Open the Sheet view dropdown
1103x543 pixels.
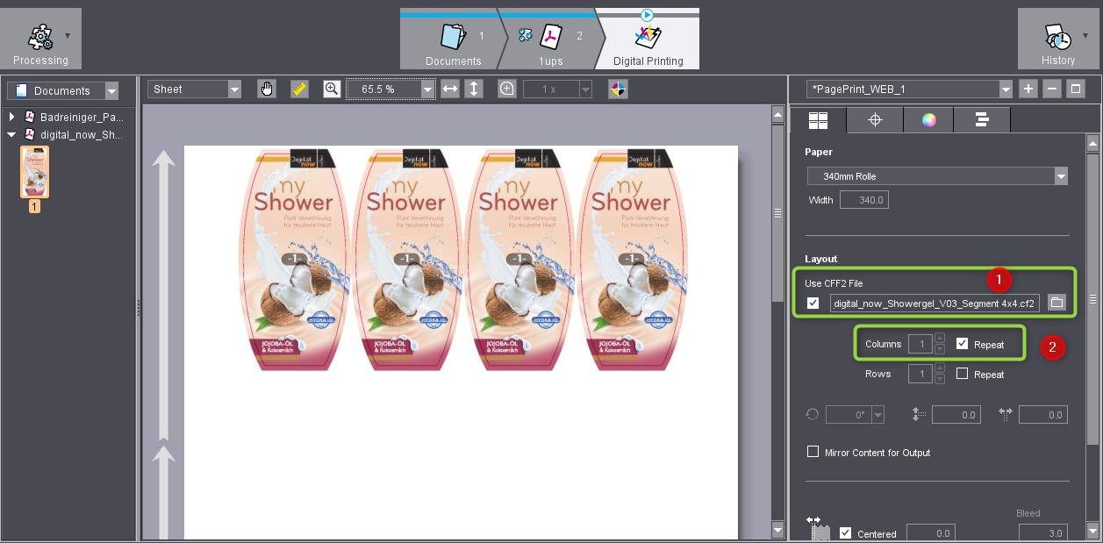233,88
